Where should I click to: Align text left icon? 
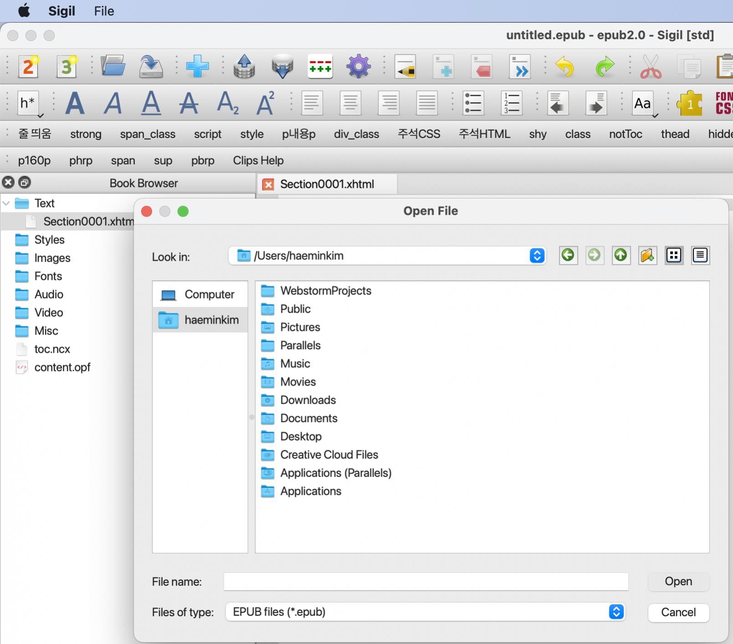(313, 103)
